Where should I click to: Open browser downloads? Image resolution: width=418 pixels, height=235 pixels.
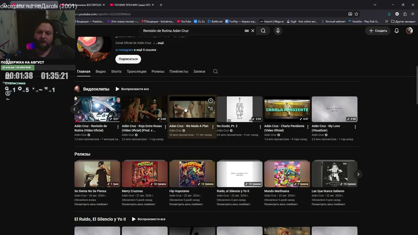point(389,14)
